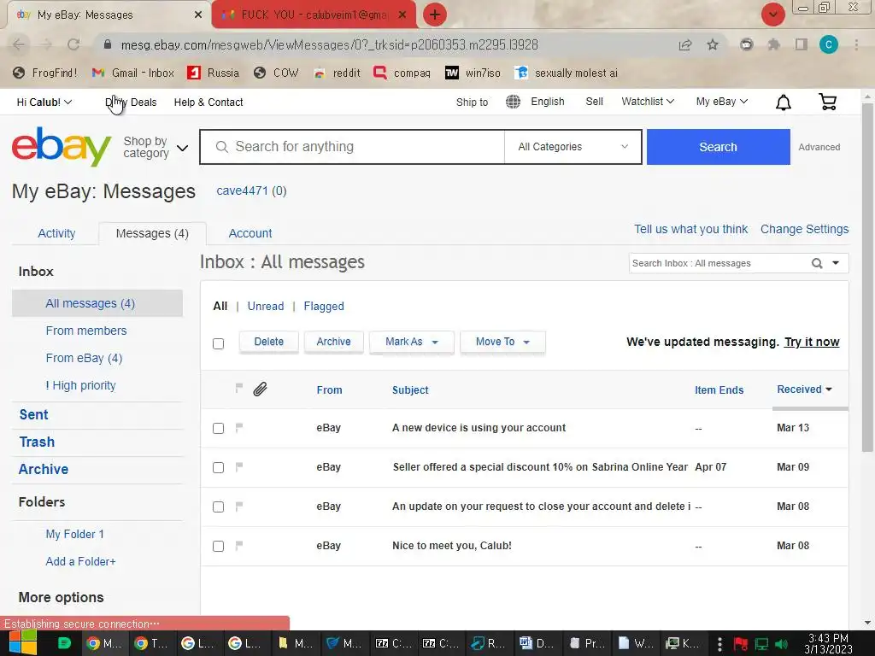Click the Delete button
875x656 pixels.
269,342
